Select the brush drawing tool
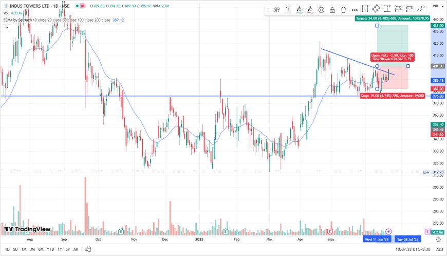The image size is (447, 256). 421,9
